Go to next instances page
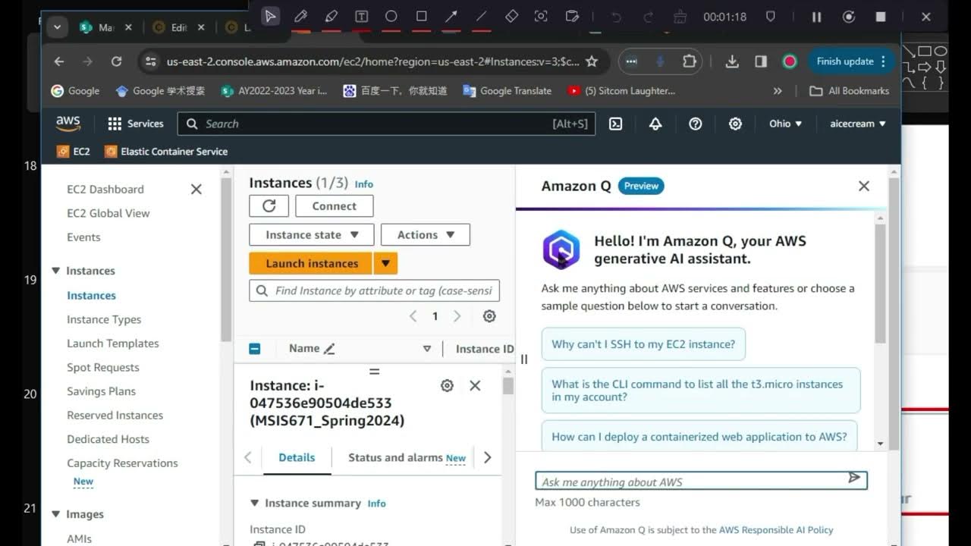This screenshot has width=971, height=546. 457,316
